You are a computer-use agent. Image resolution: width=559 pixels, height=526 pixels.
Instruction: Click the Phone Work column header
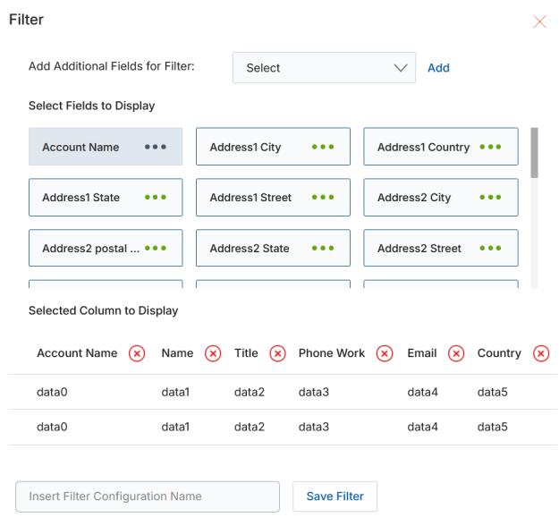click(332, 353)
